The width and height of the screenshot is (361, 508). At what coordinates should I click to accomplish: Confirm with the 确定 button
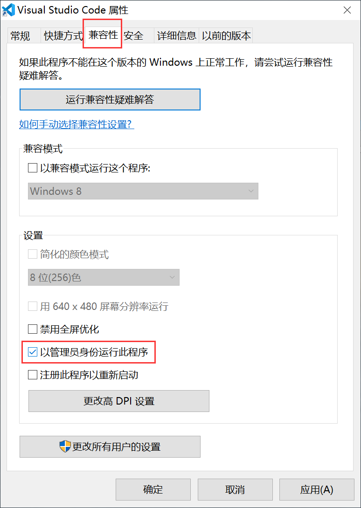(153, 489)
